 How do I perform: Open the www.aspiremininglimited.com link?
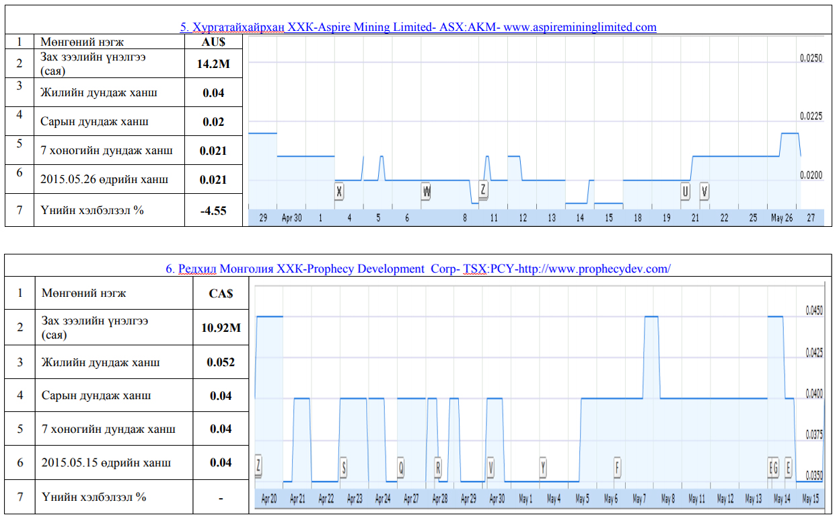[x=579, y=27]
